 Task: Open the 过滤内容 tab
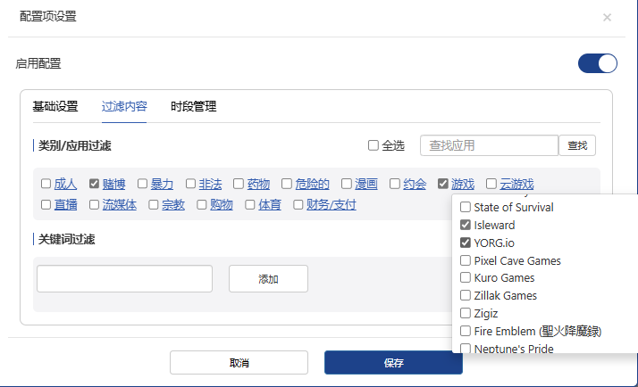(124, 107)
